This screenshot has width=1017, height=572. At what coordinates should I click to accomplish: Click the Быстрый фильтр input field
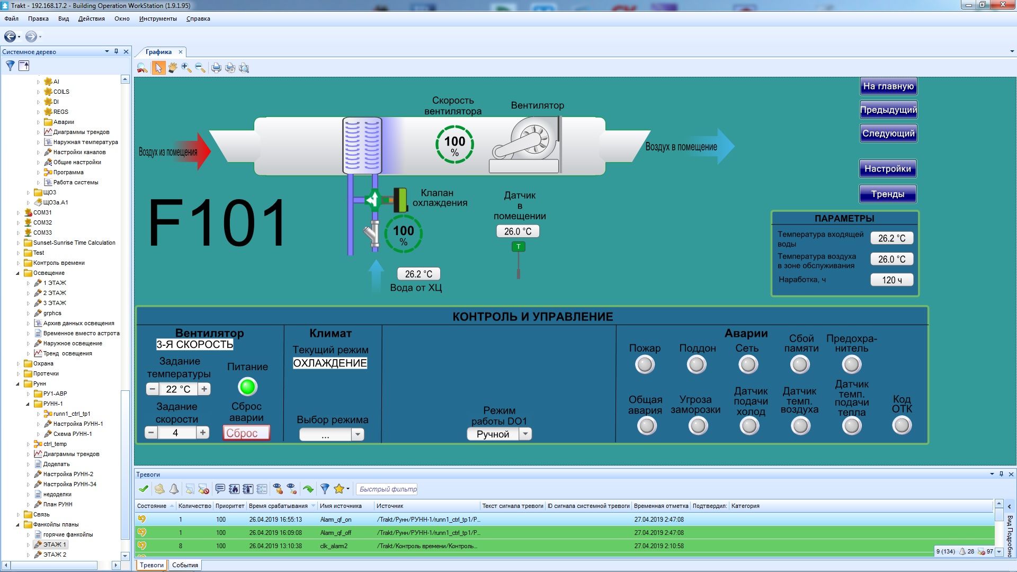coord(387,489)
